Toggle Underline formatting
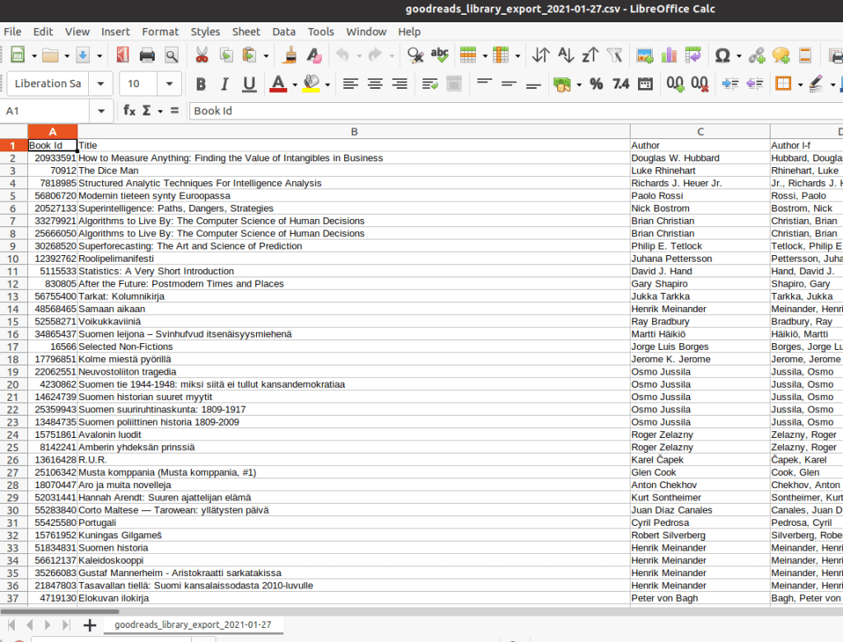 (249, 83)
